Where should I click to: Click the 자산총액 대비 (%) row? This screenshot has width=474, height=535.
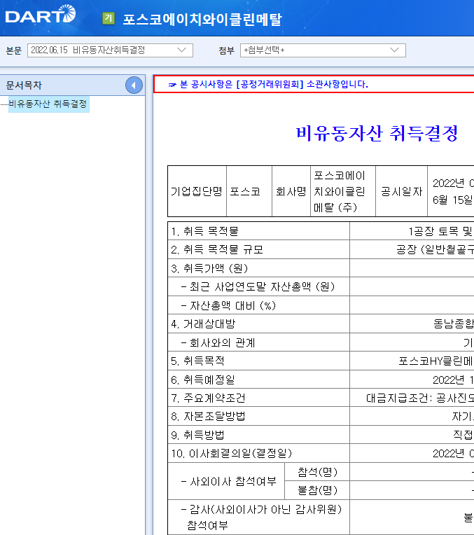click(x=258, y=305)
